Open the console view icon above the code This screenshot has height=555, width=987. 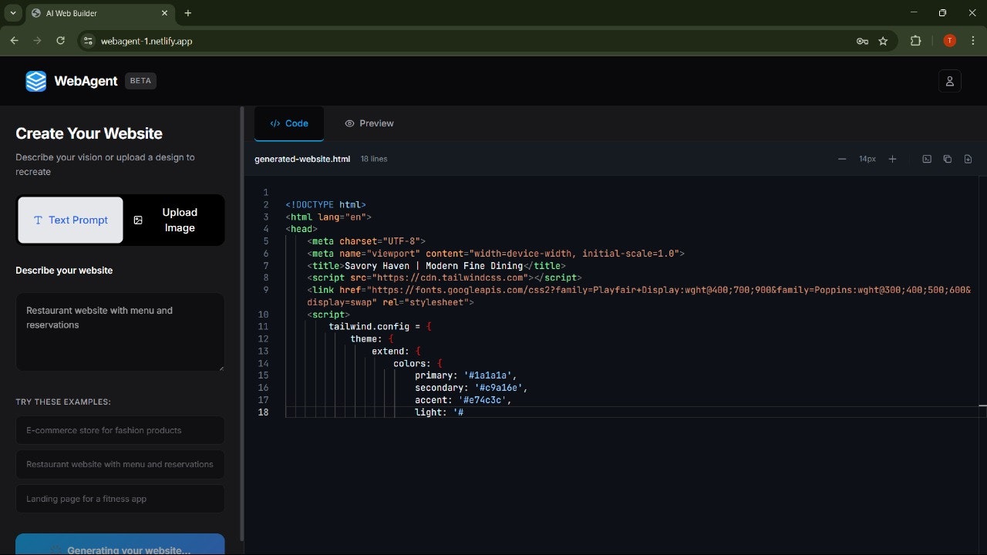(926, 158)
